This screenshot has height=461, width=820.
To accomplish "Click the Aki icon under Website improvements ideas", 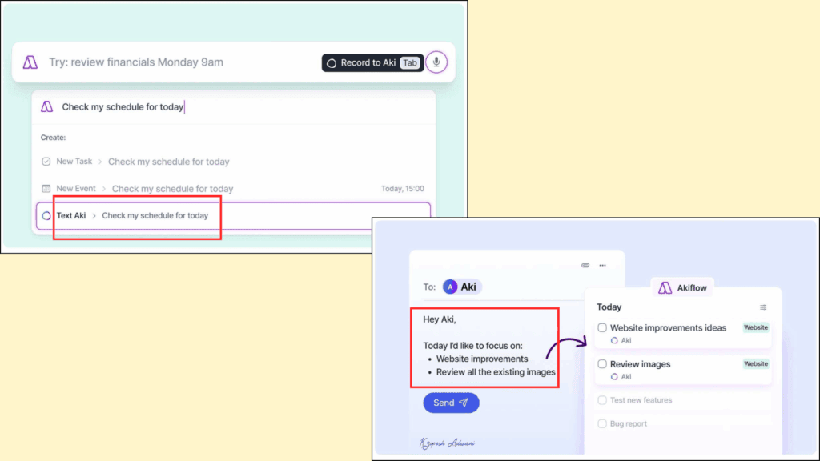I will [x=614, y=340].
